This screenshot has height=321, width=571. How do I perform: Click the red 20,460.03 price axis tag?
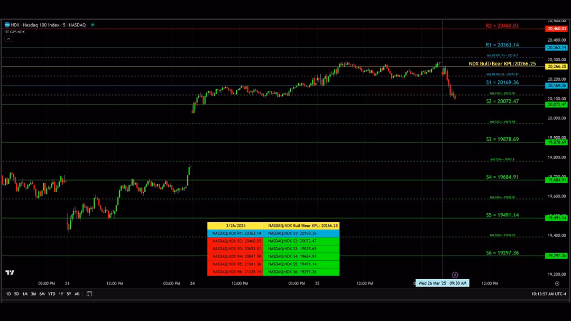pyautogui.click(x=556, y=29)
